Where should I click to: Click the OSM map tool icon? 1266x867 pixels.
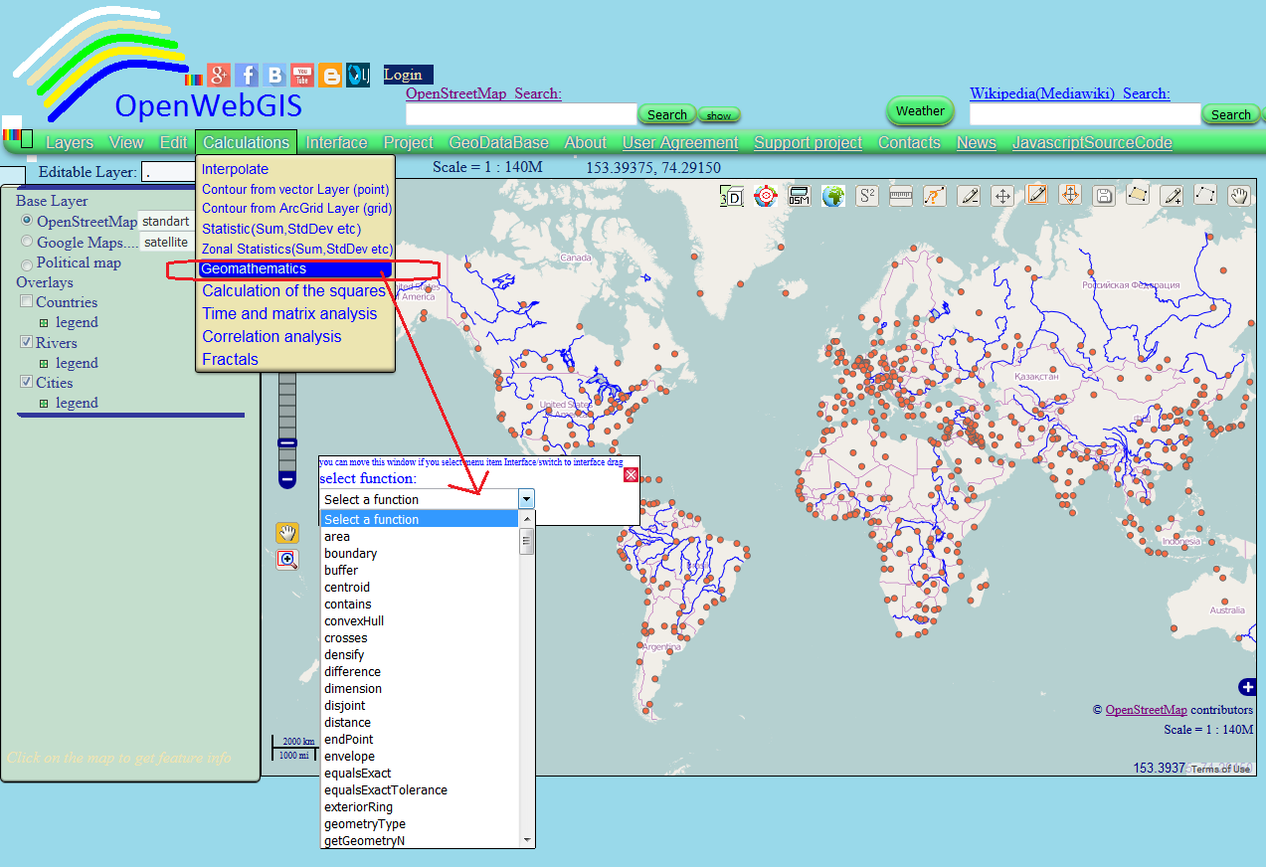[x=800, y=196]
